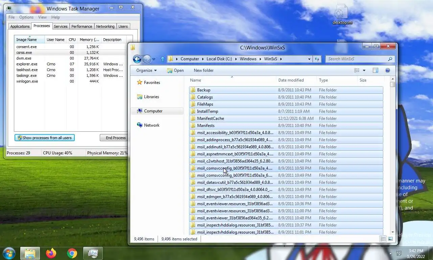Viewport: 433px width, 260px height.
Task: Open desktop.ini icon on the desktop
Action: 342,14
